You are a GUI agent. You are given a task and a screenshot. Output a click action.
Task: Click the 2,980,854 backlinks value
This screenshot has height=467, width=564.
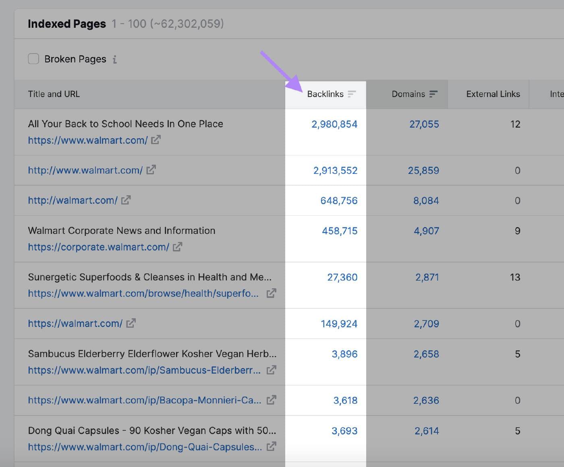tap(334, 124)
